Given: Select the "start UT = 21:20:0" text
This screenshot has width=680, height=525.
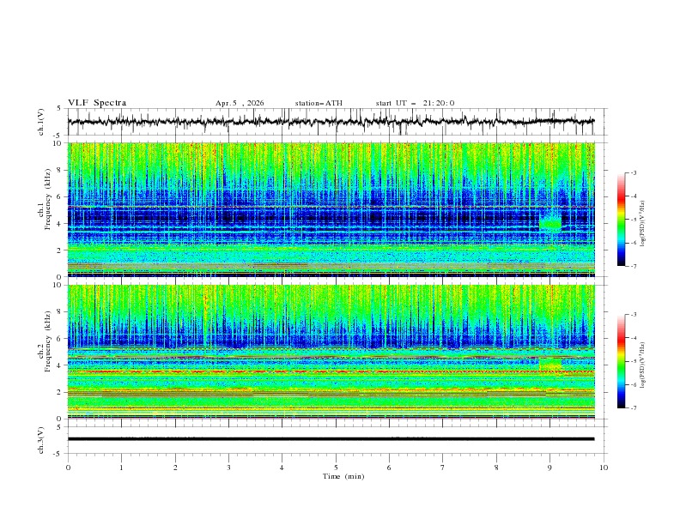Looking at the screenshot, I should click(415, 103).
